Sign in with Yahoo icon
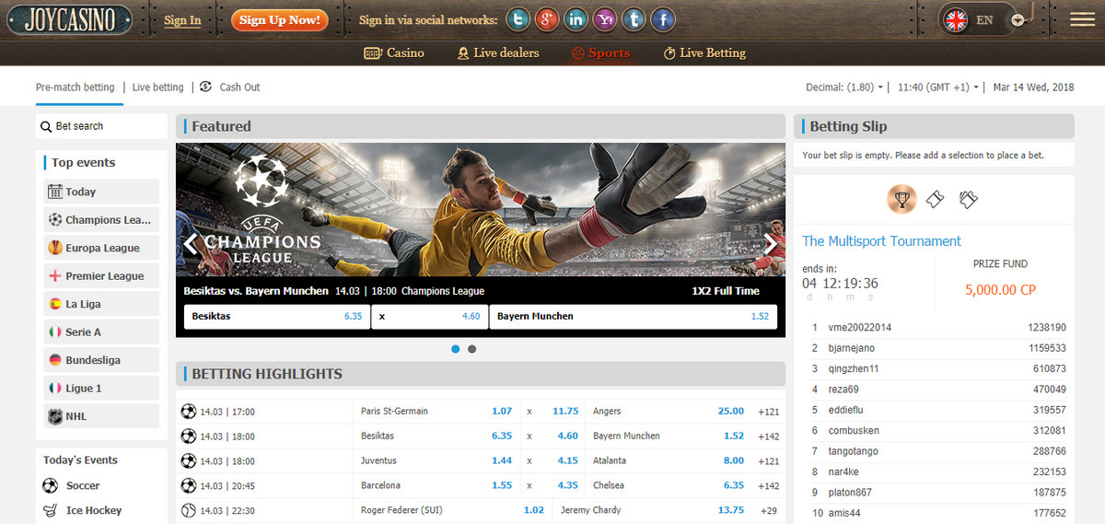Viewport: 1105px width, 524px height. tap(605, 19)
